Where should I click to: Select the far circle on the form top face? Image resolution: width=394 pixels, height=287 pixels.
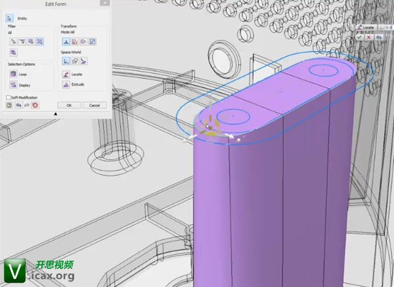pyautogui.click(x=324, y=70)
